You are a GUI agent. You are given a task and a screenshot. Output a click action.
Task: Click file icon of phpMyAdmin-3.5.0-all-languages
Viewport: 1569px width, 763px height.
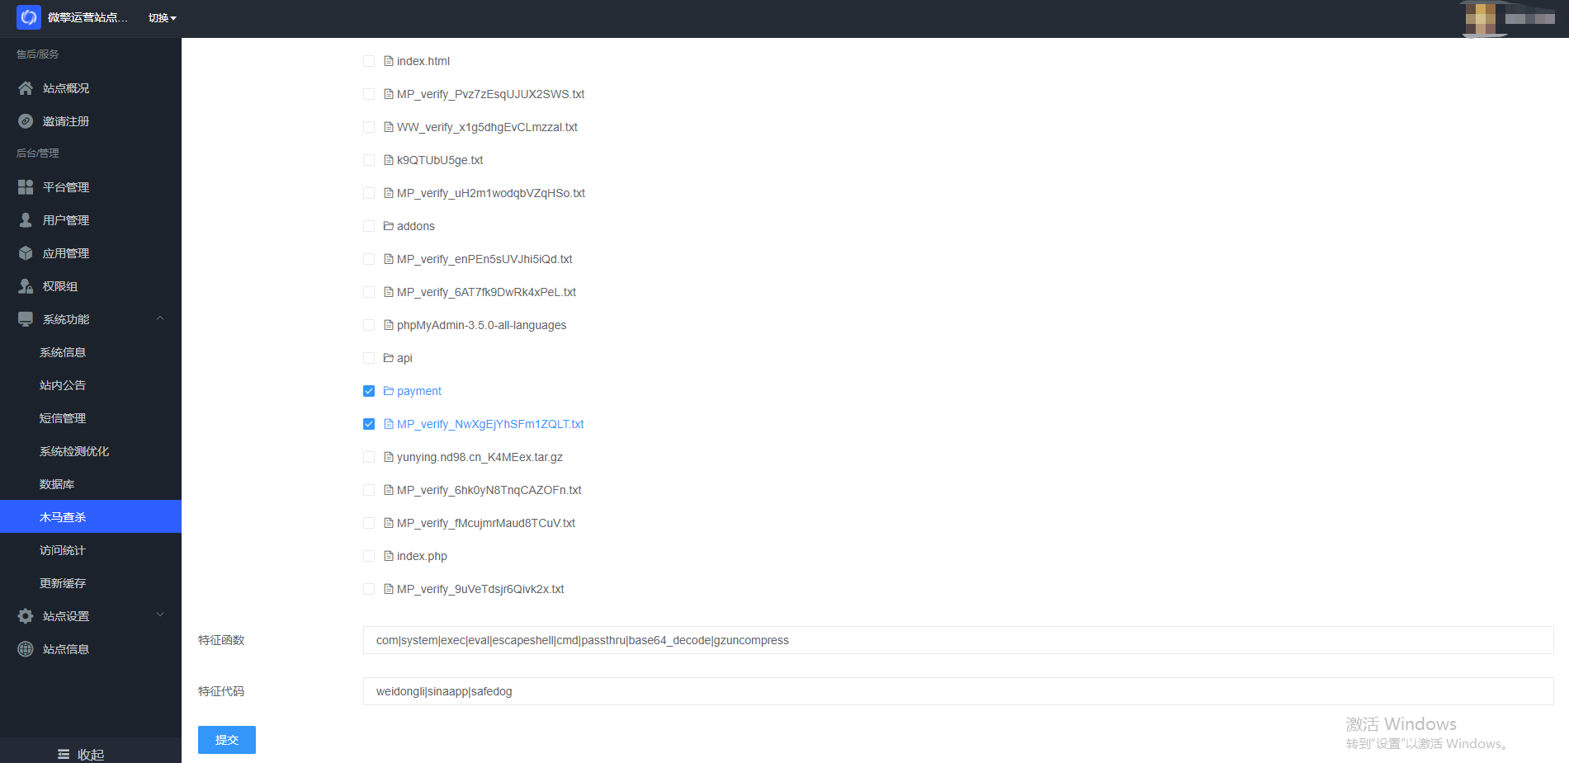[388, 325]
